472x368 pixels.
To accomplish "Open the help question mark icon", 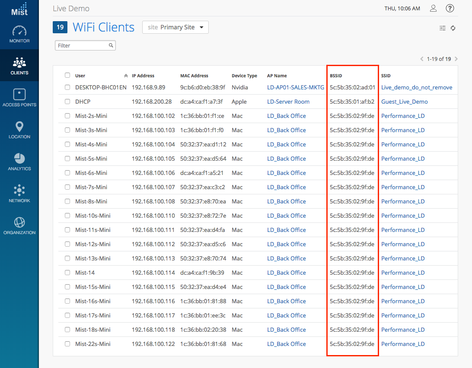I will tap(450, 9).
